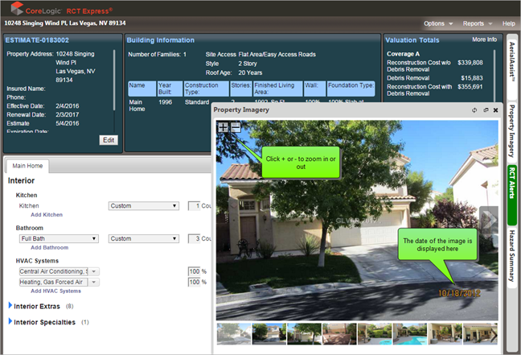Zoom out with the minus icon on imagery
The height and width of the screenshot is (355, 521).
click(235, 127)
